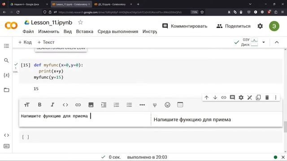This screenshot has width=287, height=161.
Task: Click the output value 15
Action: [x=36, y=89]
